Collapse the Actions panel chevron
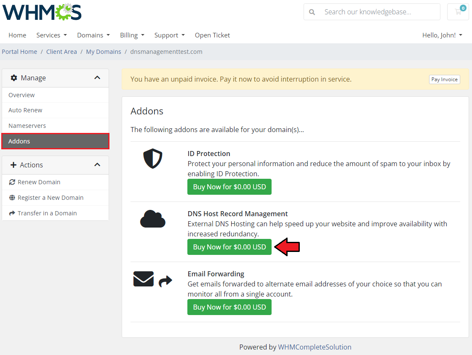472x355 pixels. 97,165
